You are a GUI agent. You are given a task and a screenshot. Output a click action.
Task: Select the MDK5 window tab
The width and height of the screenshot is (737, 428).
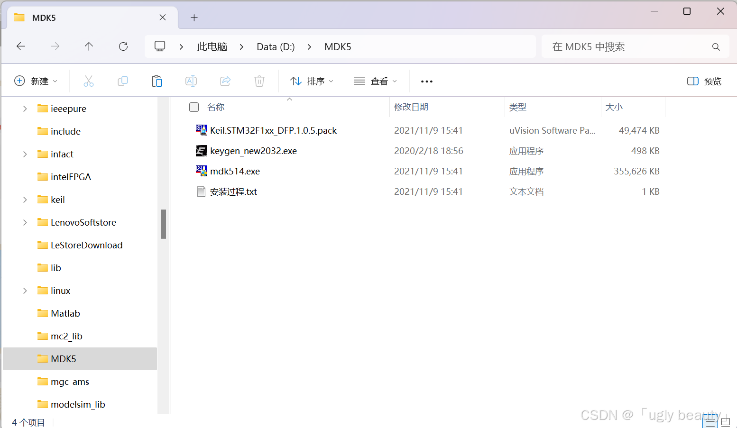click(92, 18)
